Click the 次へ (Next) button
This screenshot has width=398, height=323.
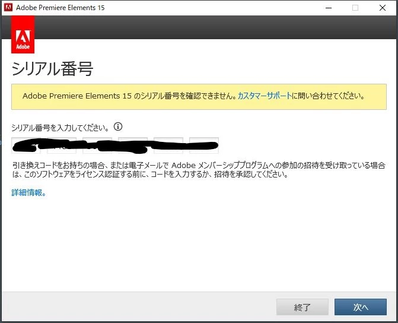[x=361, y=307]
